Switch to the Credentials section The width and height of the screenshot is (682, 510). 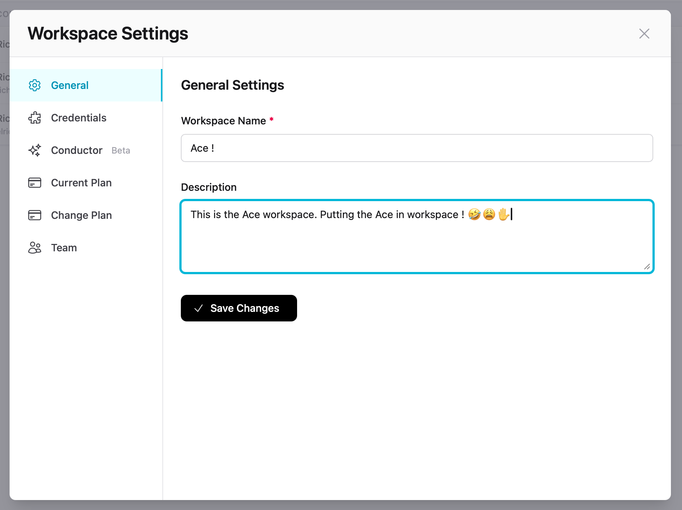tap(78, 118)
